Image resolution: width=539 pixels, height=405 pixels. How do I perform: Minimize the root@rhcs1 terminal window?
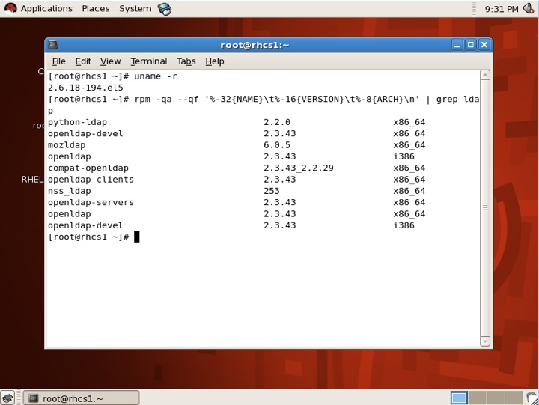coord(457,45)
